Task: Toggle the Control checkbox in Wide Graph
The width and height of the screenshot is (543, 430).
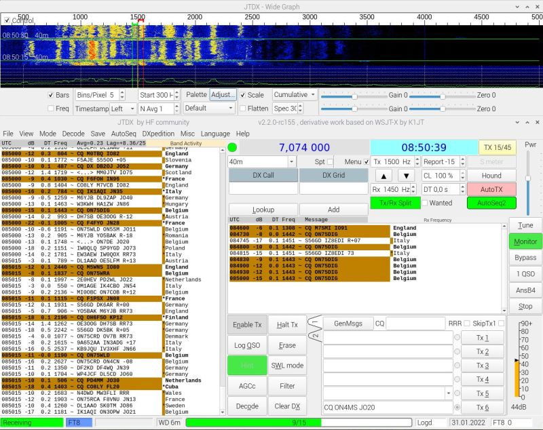Action: tap(7, 20)
